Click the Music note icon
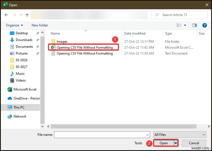This screenshot has height=151, width=212. (x=12, y=74)
